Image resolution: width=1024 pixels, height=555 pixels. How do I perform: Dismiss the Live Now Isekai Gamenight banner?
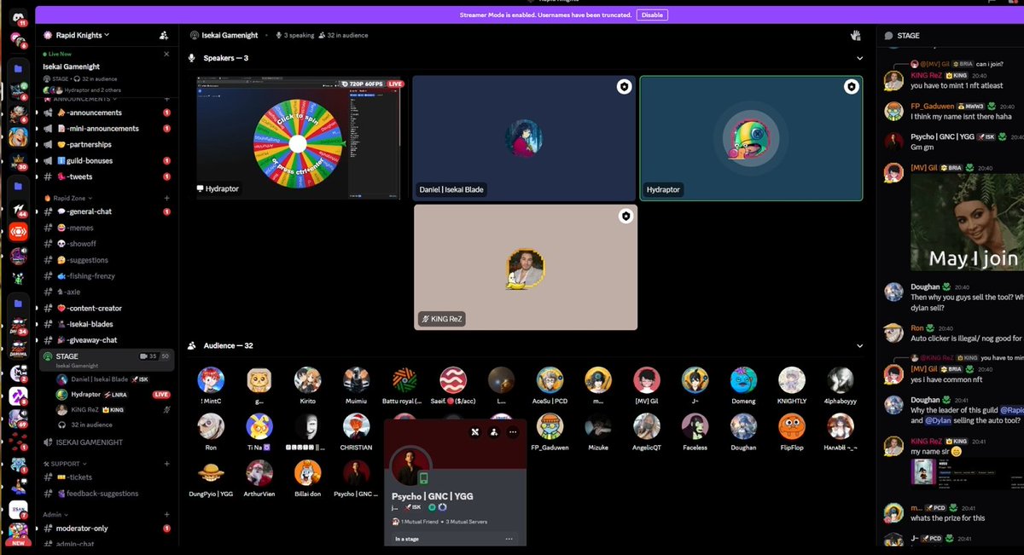click(x=168, y=54)
